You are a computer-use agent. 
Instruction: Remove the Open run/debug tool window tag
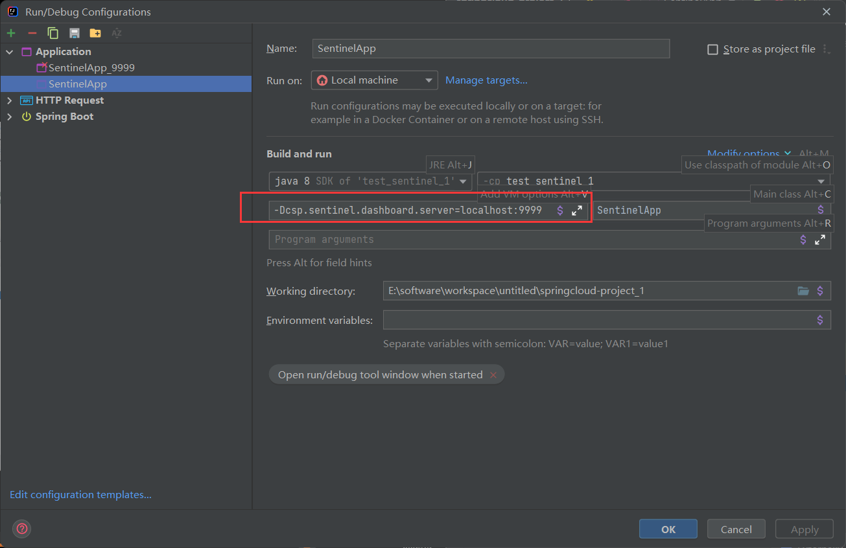[x=493, y=375]
